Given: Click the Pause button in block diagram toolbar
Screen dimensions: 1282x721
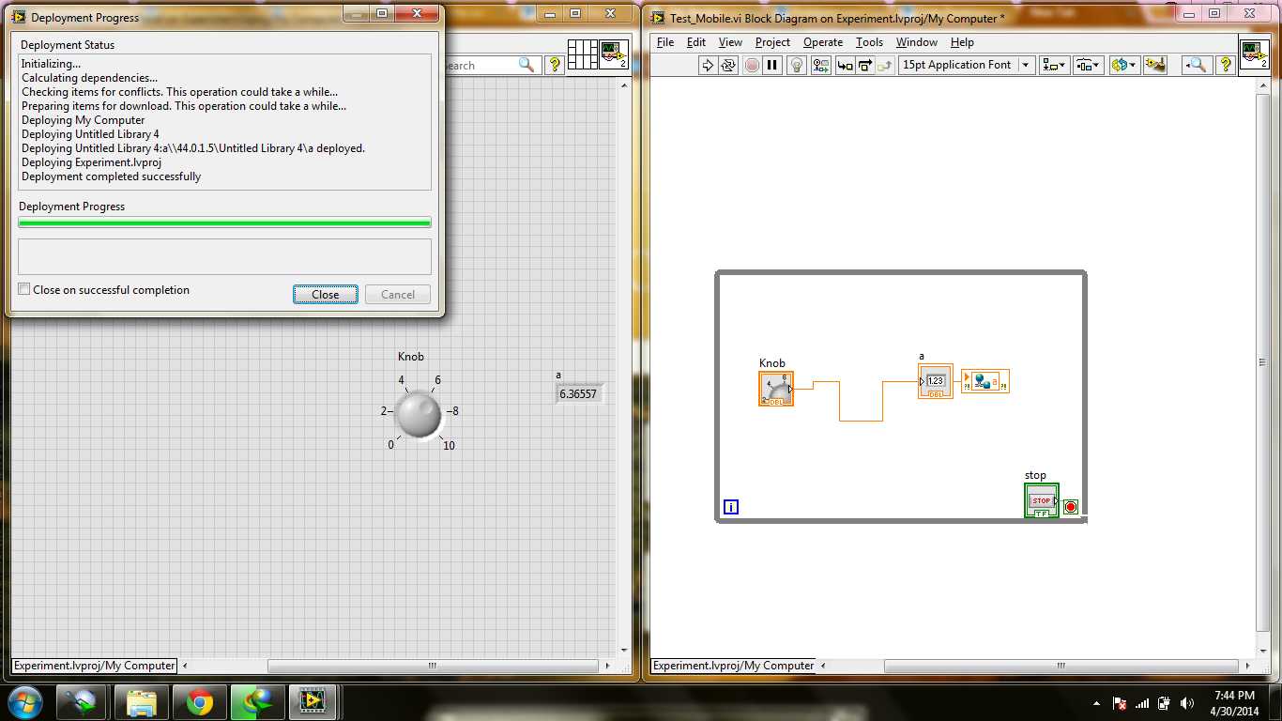Looking at the screenshot, I should (772, 65).
